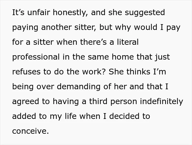This screenshot has width=192, height=145.
Task: Click the word "decided" in eighth line
Action: tap(124, 116)
